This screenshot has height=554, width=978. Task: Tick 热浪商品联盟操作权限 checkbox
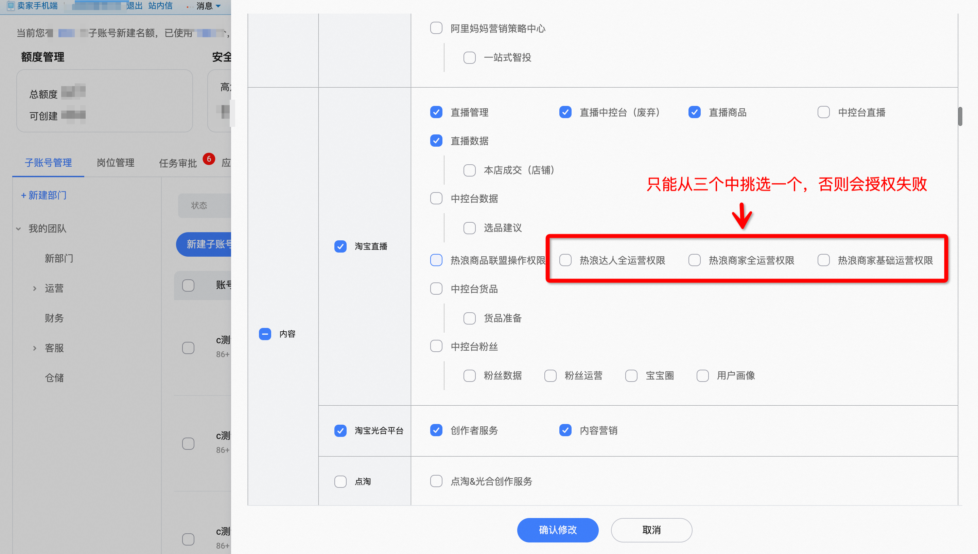(436, 260)
